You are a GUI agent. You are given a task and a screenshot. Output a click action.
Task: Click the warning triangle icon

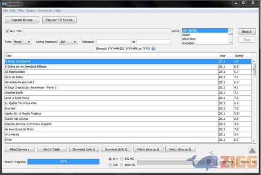(252, 150)
